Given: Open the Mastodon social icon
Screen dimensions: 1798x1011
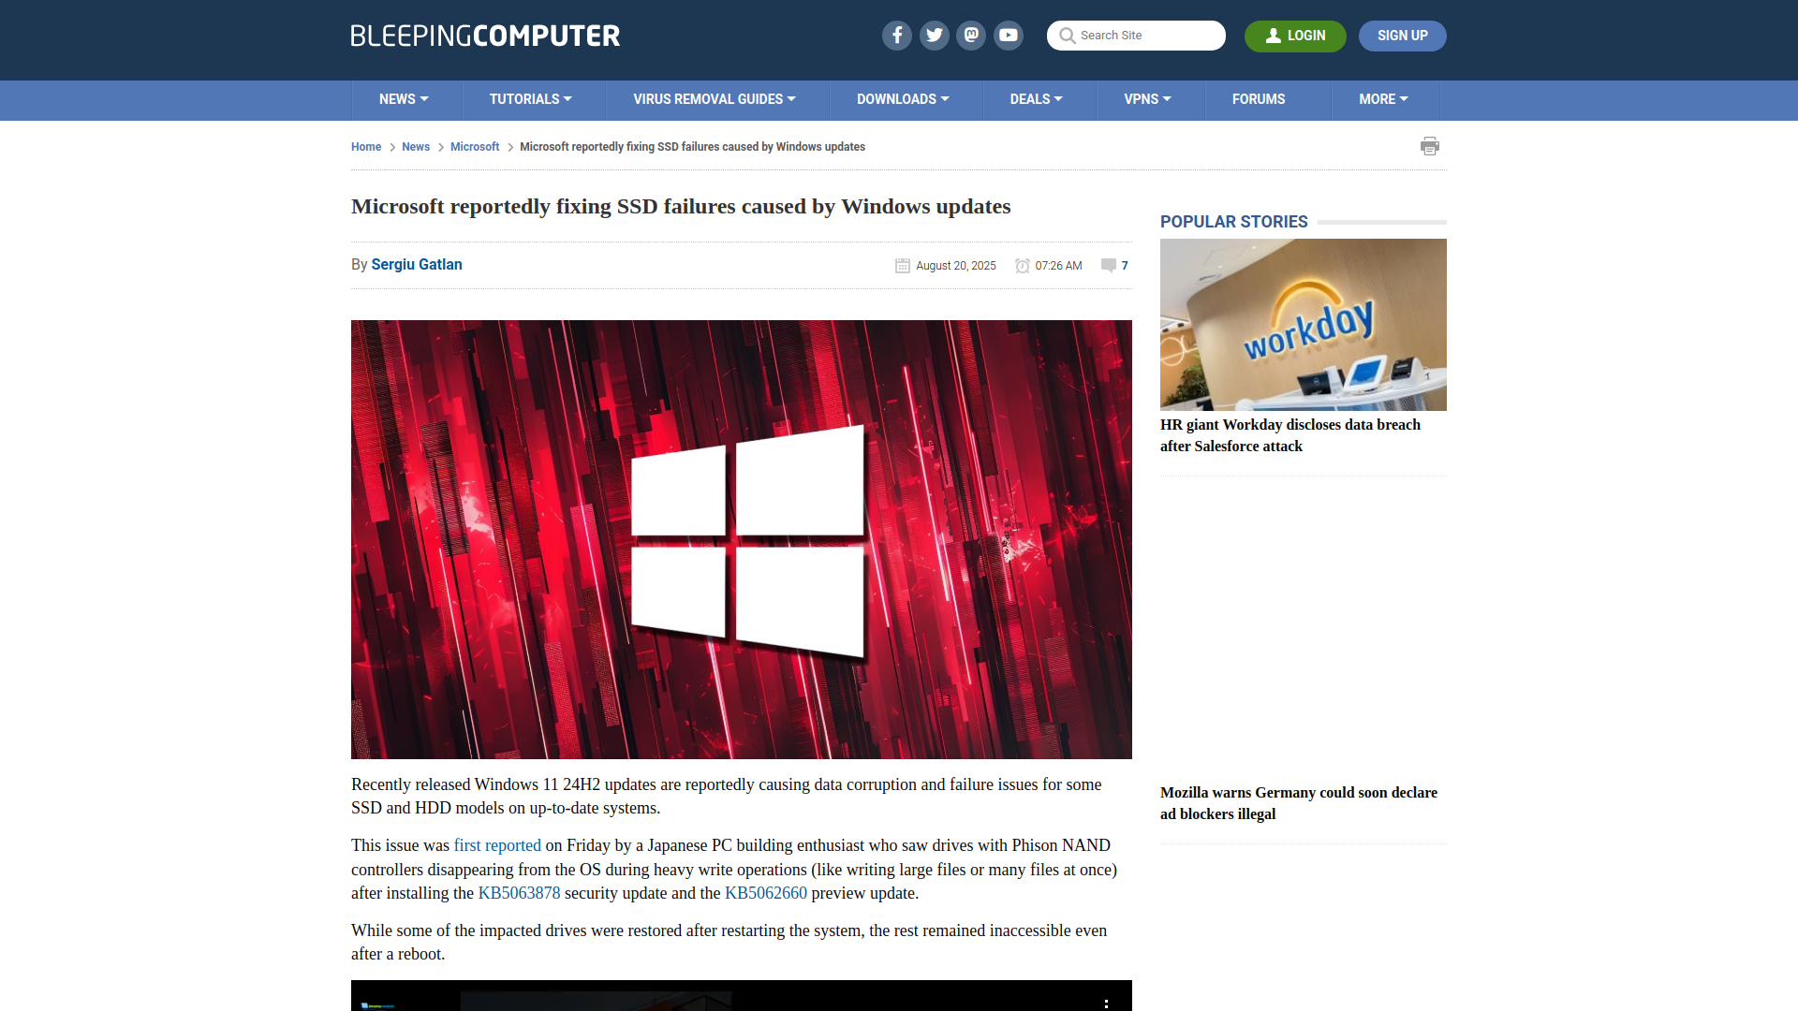Looking at the screenshot, I should [x=971, y=36].
